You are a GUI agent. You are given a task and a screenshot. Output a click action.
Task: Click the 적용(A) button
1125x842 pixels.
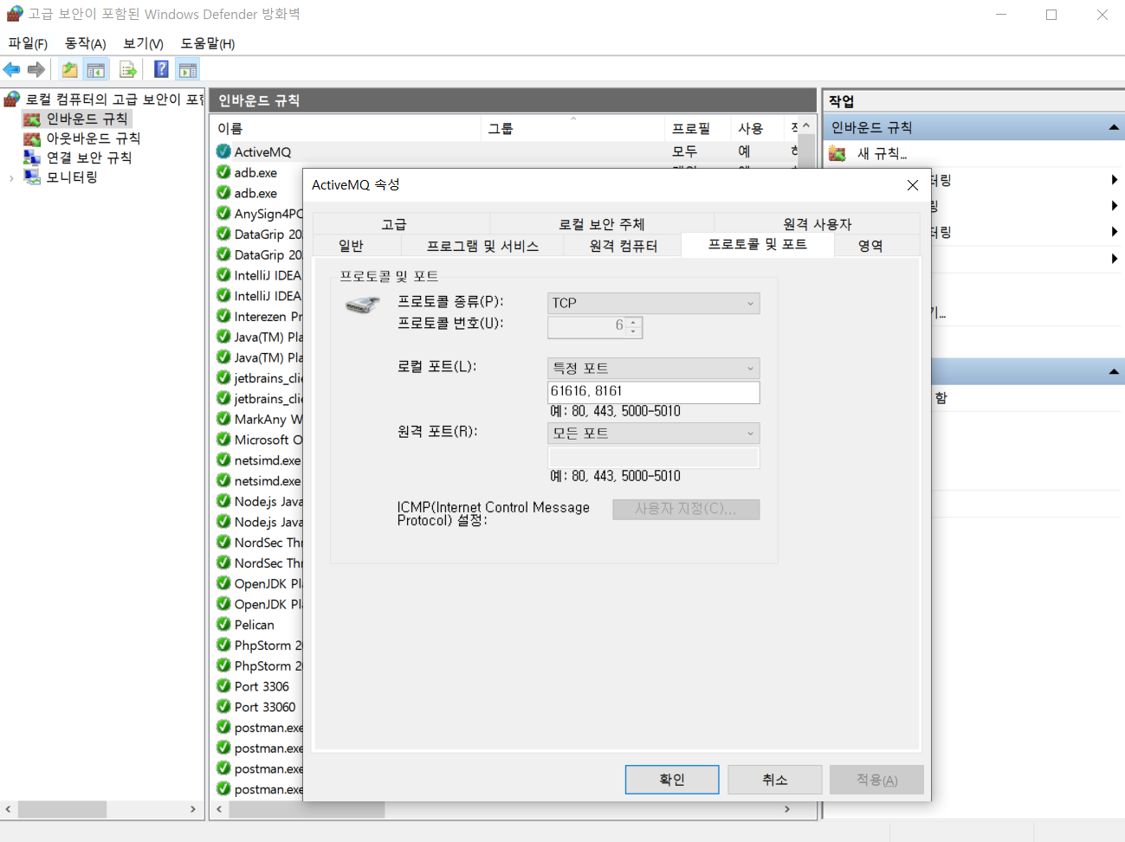[x=876, y=780]
